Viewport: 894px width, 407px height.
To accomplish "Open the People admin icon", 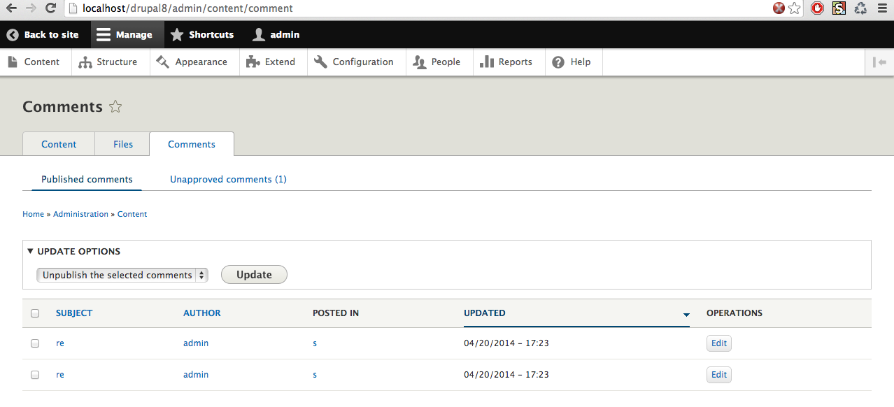I will click(x=419, y=62).
